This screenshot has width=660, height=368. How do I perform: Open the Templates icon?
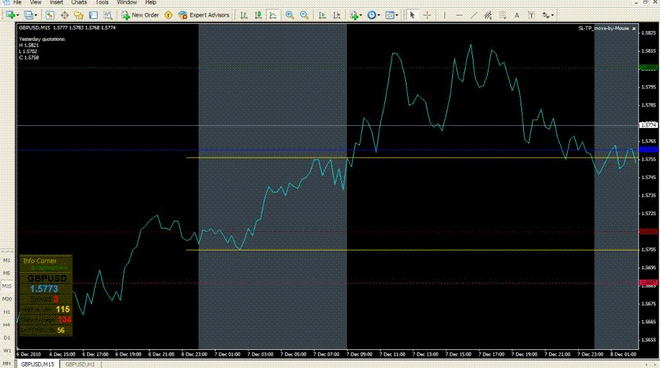390,15
